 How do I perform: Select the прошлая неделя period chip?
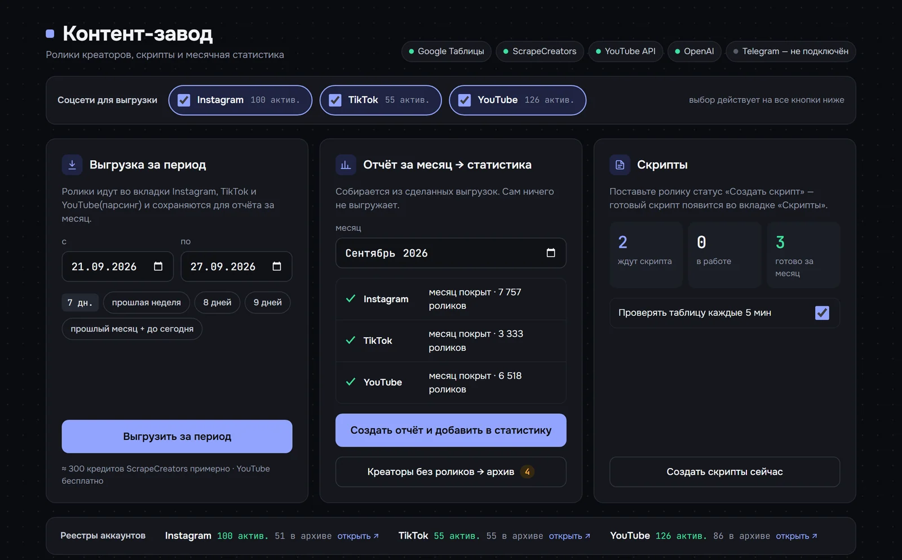147,302
